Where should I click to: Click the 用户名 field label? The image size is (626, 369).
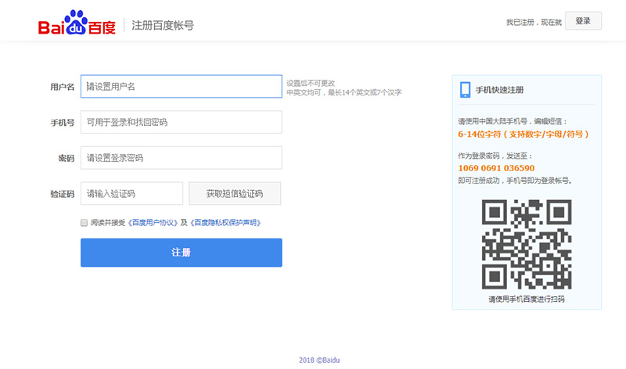tap(62, 87)
